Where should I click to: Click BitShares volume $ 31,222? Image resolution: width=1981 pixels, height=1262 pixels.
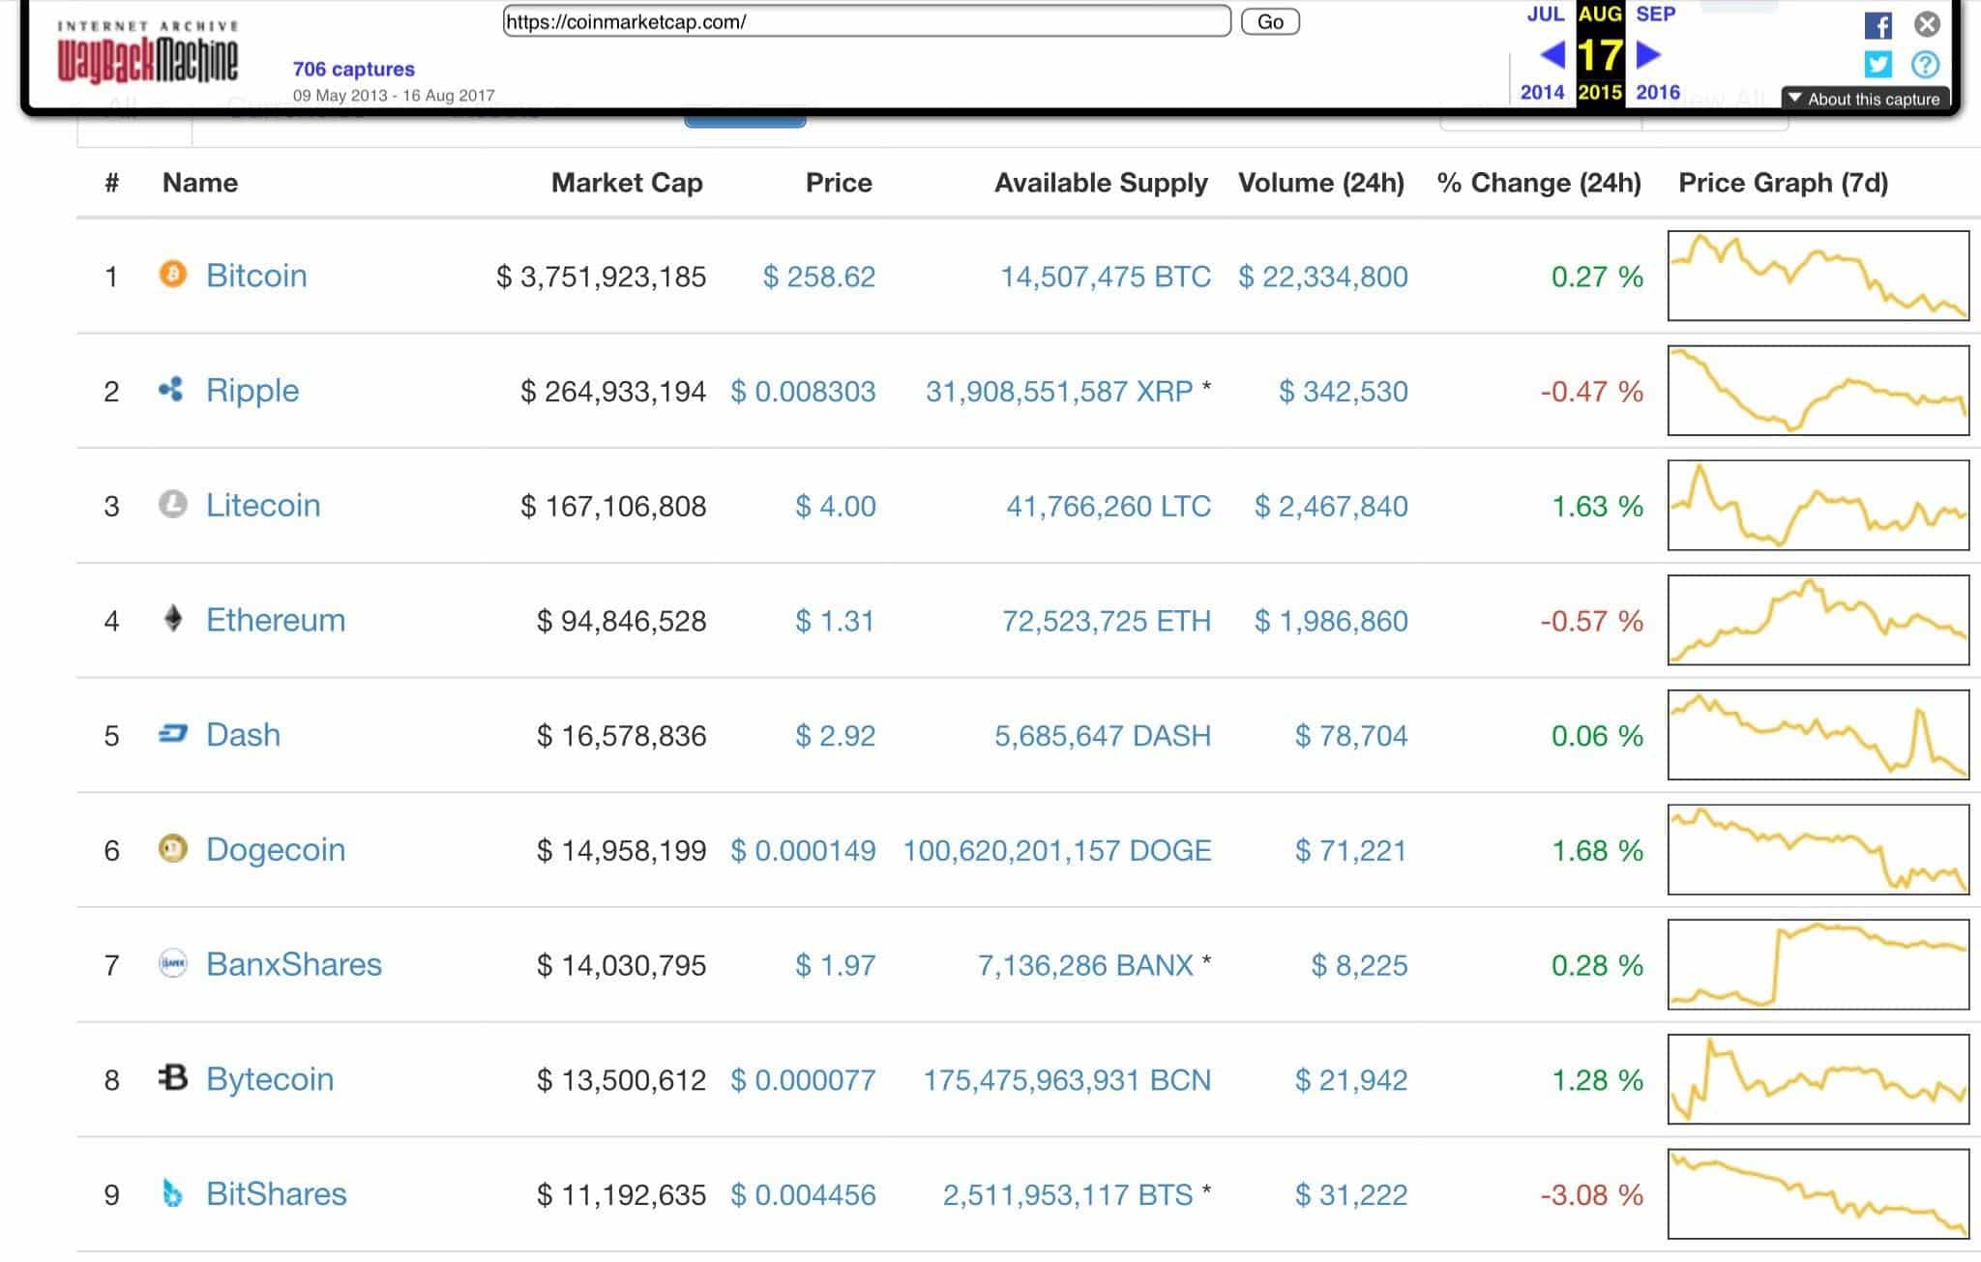click(x=1351, y=1195)
